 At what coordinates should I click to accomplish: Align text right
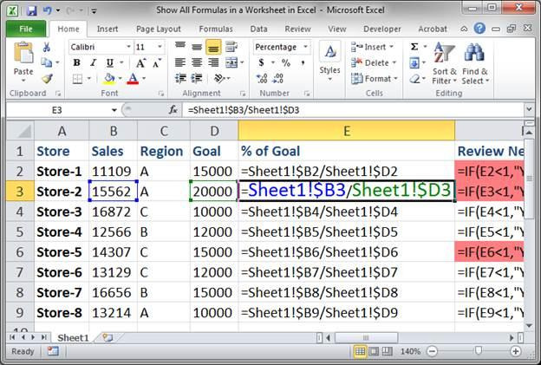click(x=213, y=62)
